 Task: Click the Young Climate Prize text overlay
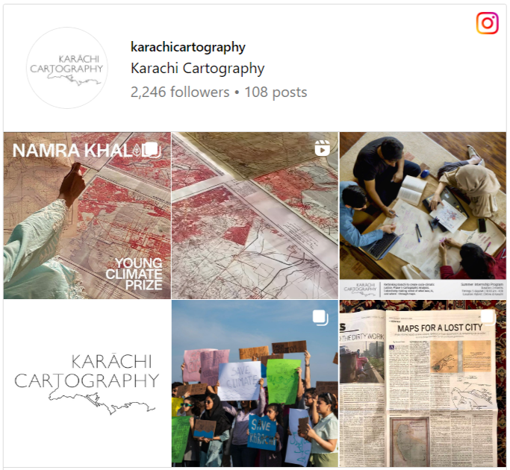134,274
